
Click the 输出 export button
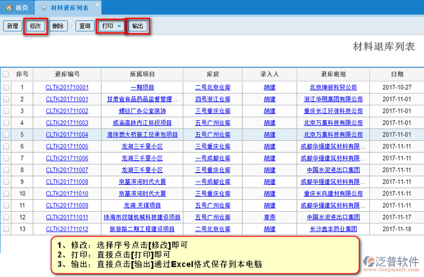coord(138,26)
